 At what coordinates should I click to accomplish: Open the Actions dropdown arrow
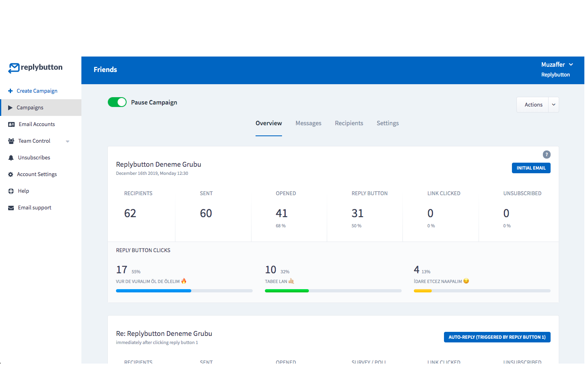[553, 105]
